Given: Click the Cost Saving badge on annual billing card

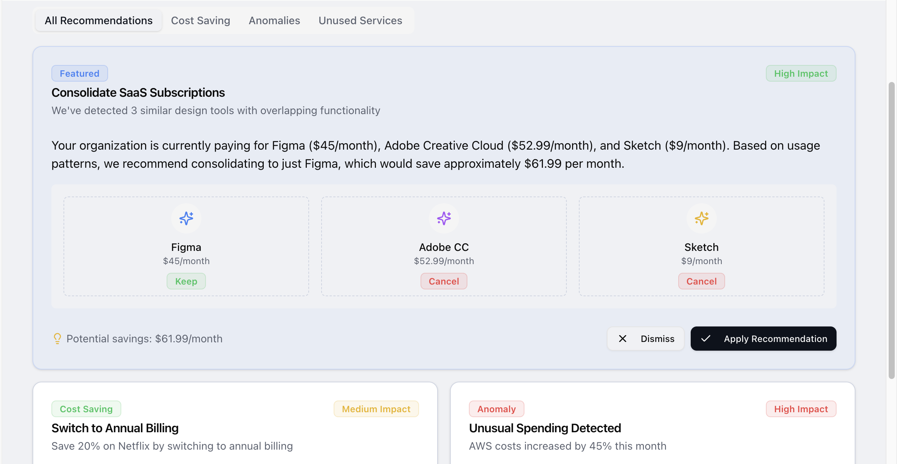Looking at the screenshot, I should tap(86, 409).
